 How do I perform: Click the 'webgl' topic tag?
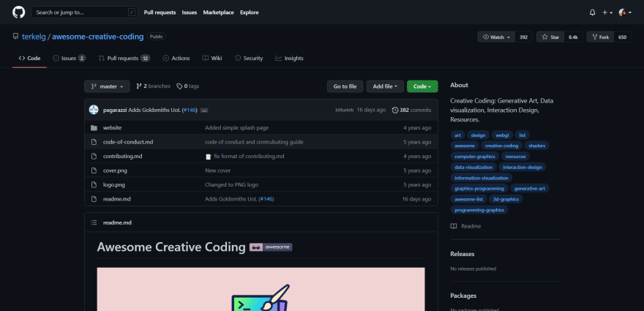click(x=502, y=135)
